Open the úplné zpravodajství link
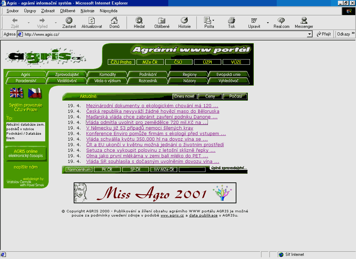Screen dimensions: 356x259 pos(229,168)
